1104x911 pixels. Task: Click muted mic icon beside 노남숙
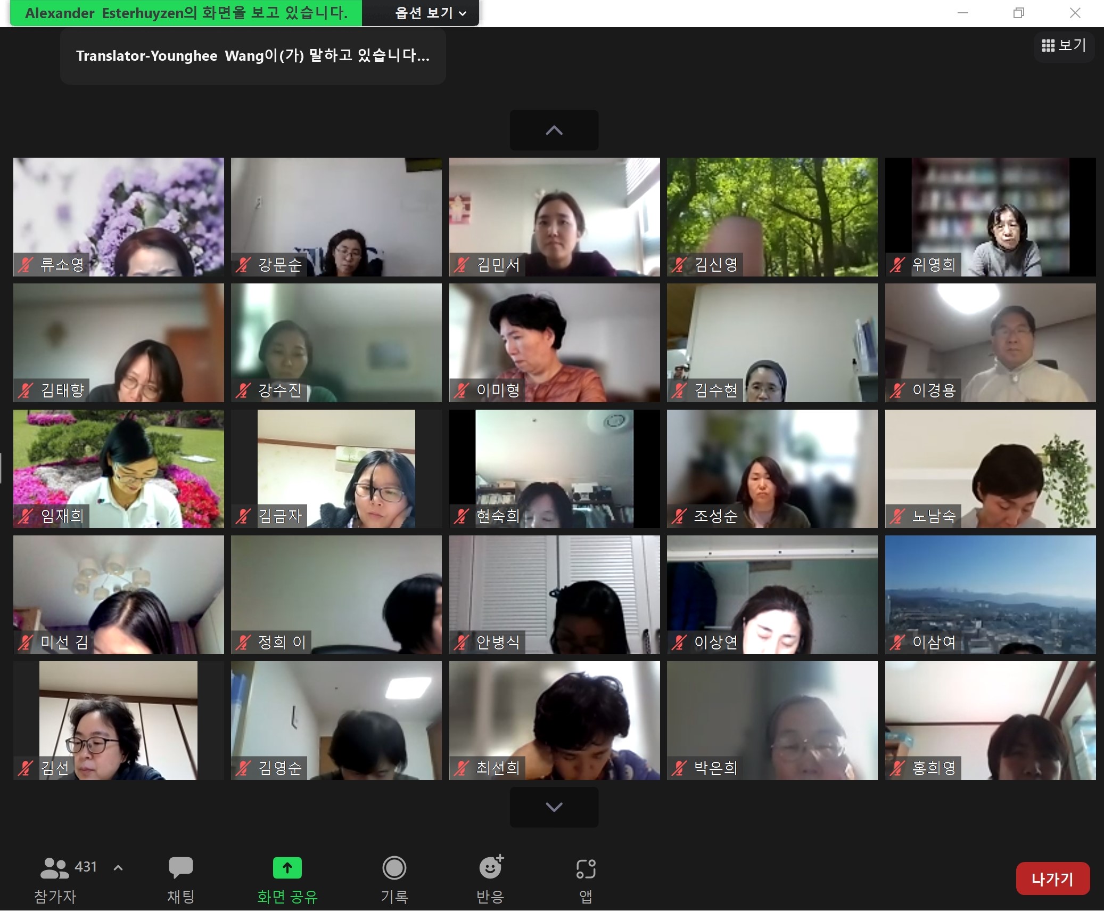[897, 516]
